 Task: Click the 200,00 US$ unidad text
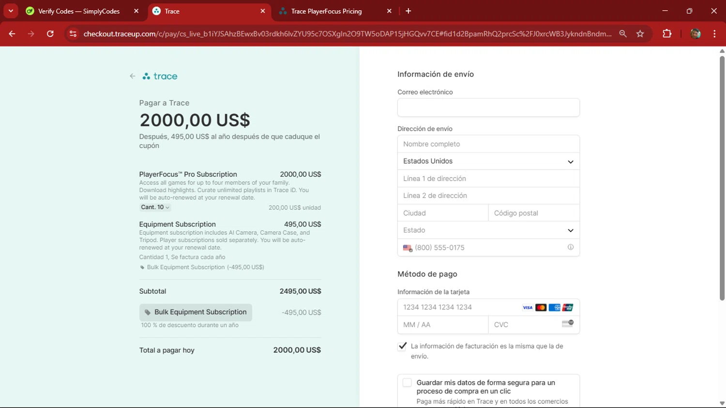(295, 208)
